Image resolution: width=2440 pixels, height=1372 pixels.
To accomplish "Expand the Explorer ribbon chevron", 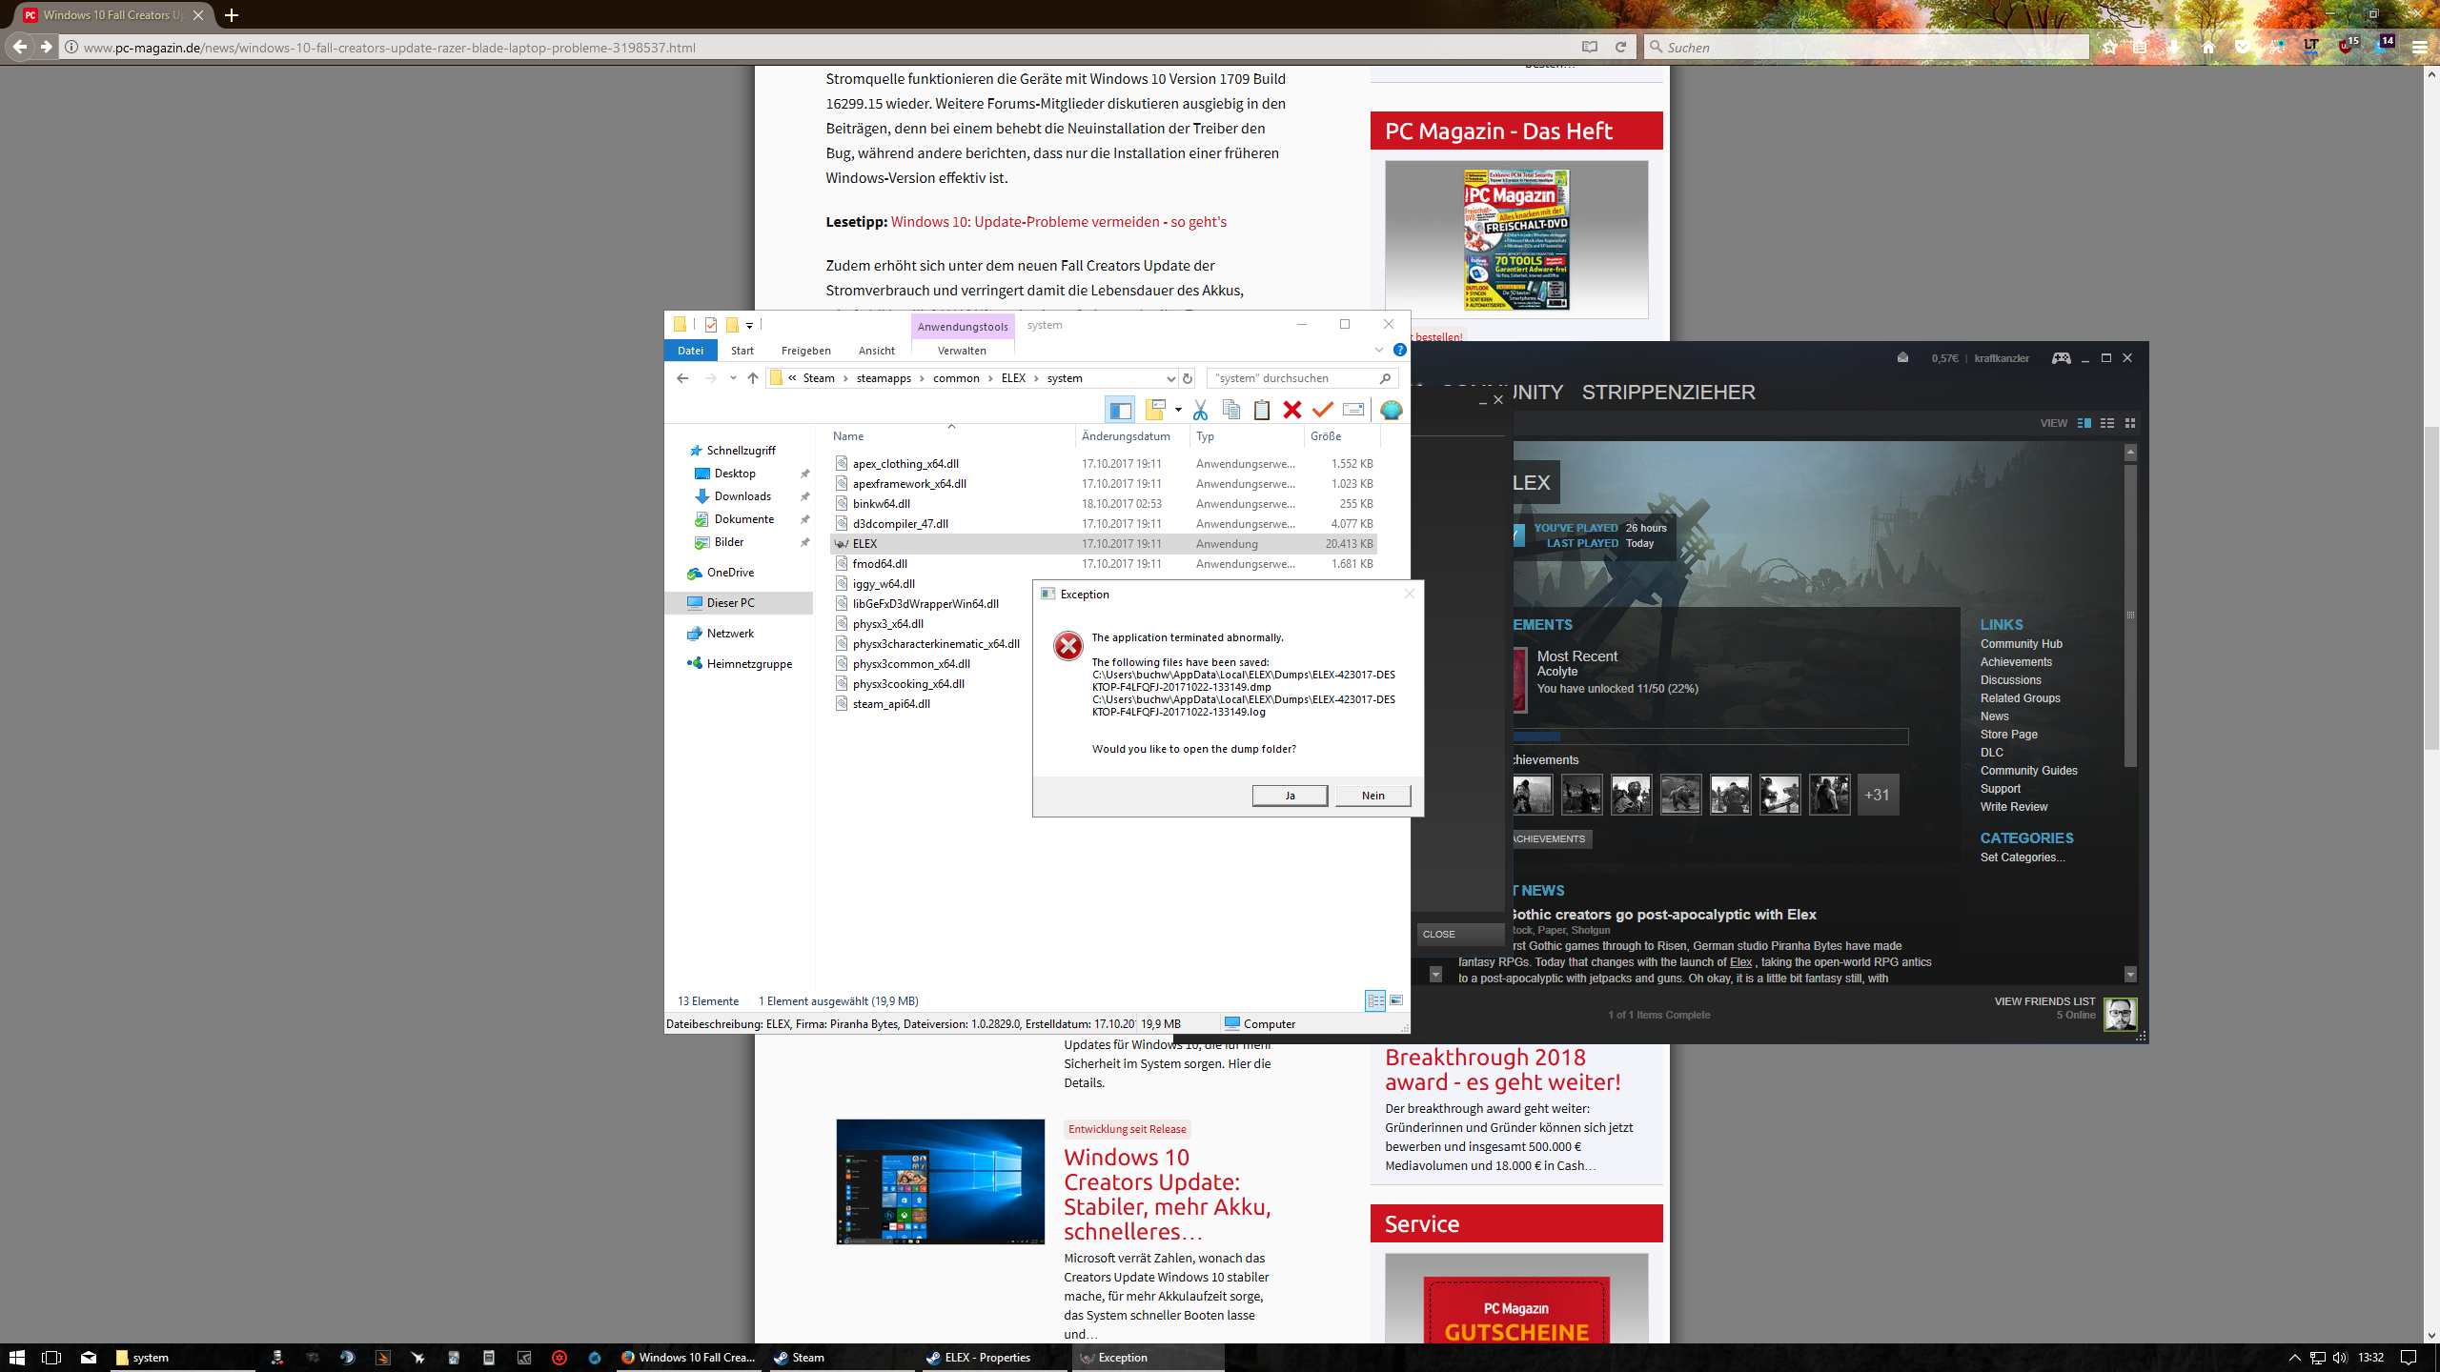I will 1378,351.
